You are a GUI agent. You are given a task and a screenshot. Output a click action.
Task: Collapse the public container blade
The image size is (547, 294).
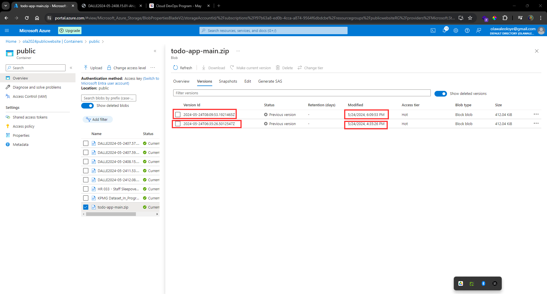[155, 51]
